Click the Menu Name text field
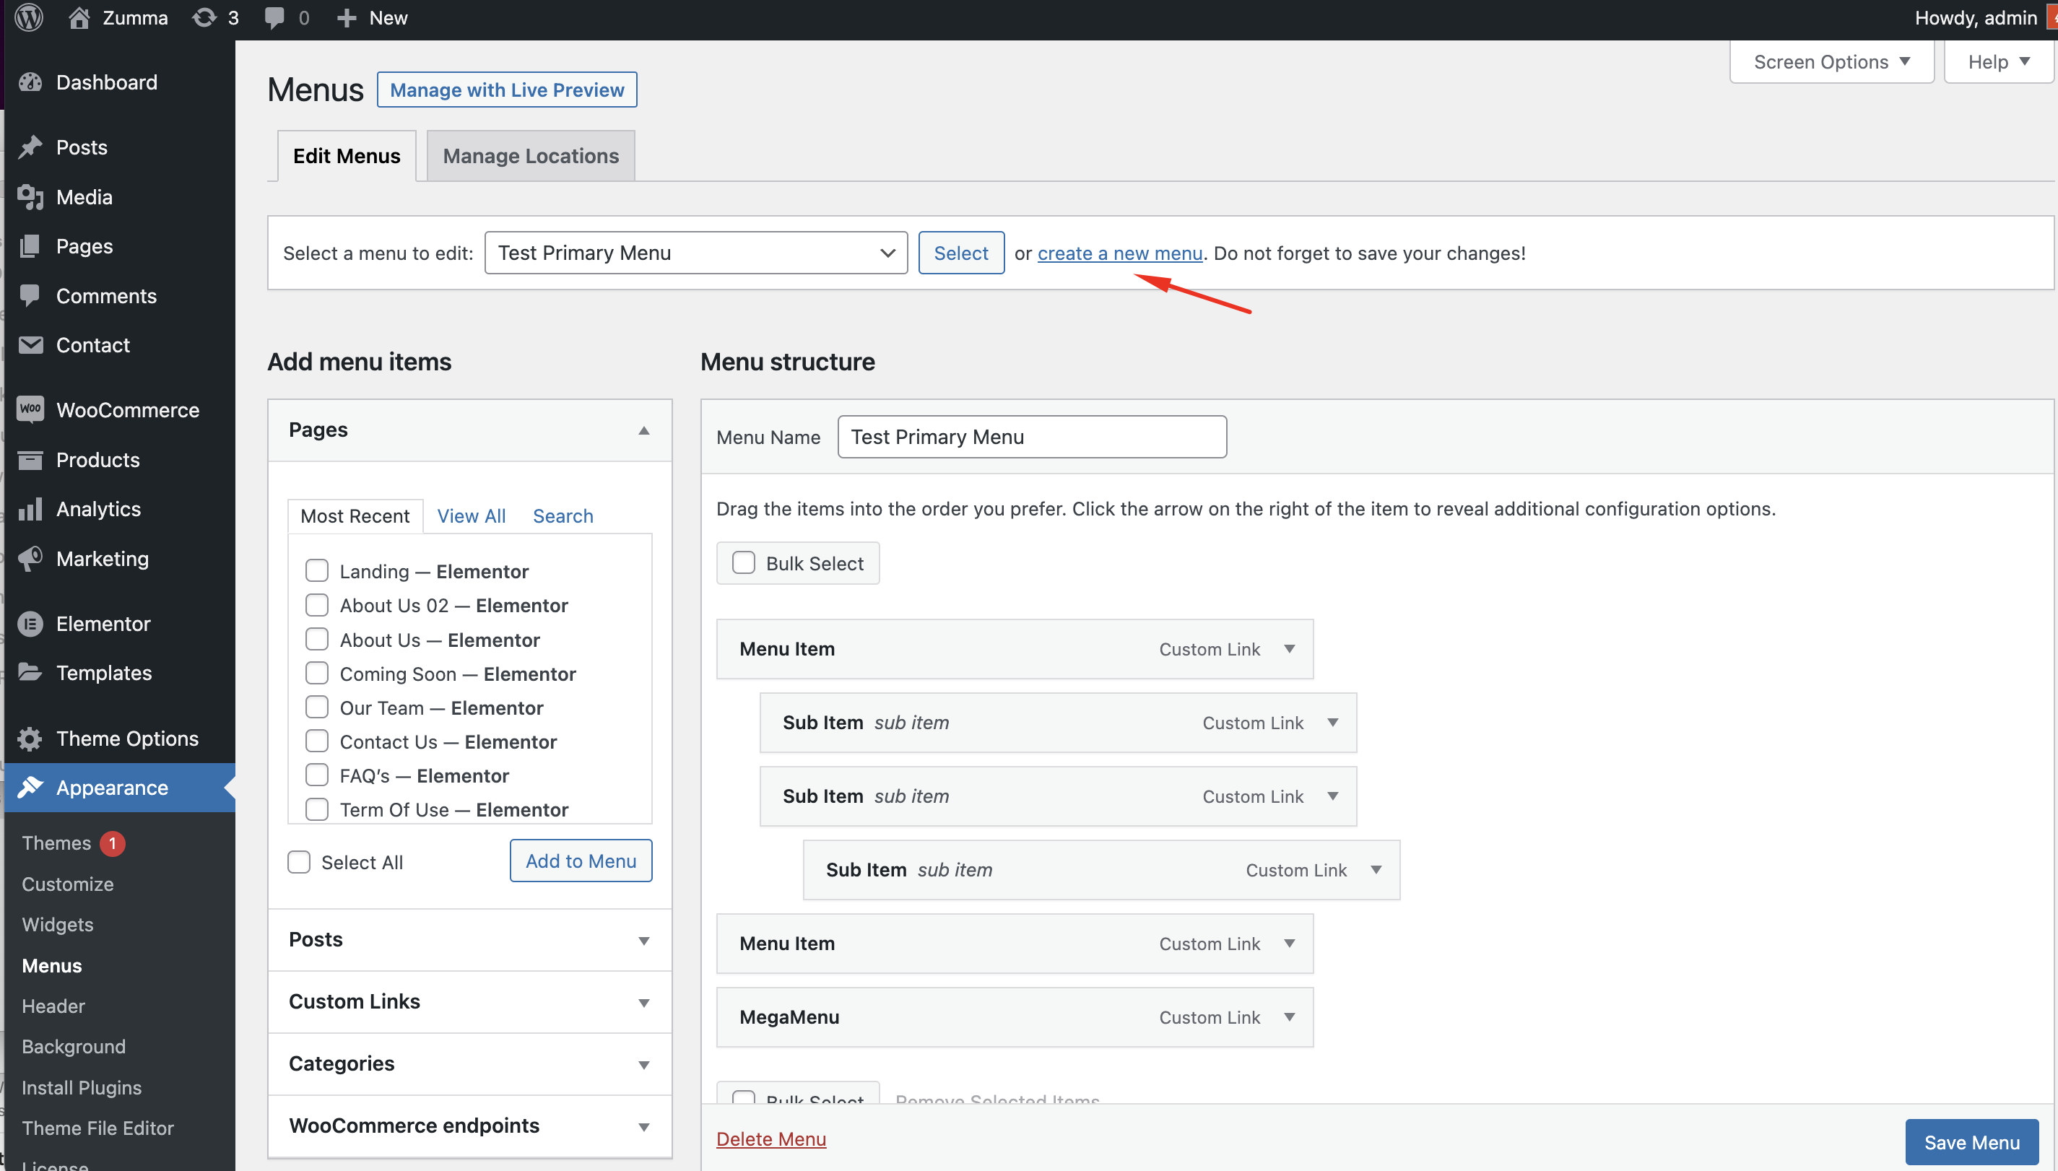 click(1032, 437)
